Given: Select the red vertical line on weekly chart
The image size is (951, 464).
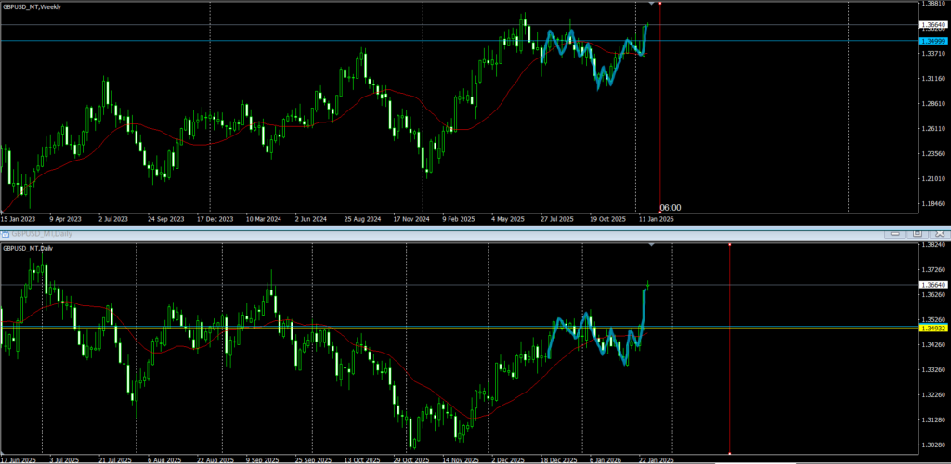Looking at the screenshot, I should click(x=659, y=111).
